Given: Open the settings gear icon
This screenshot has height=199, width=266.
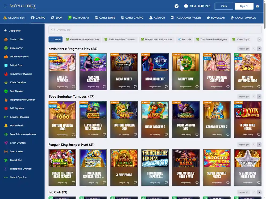Looking at the screenshot, I should (x=257, y=6).
